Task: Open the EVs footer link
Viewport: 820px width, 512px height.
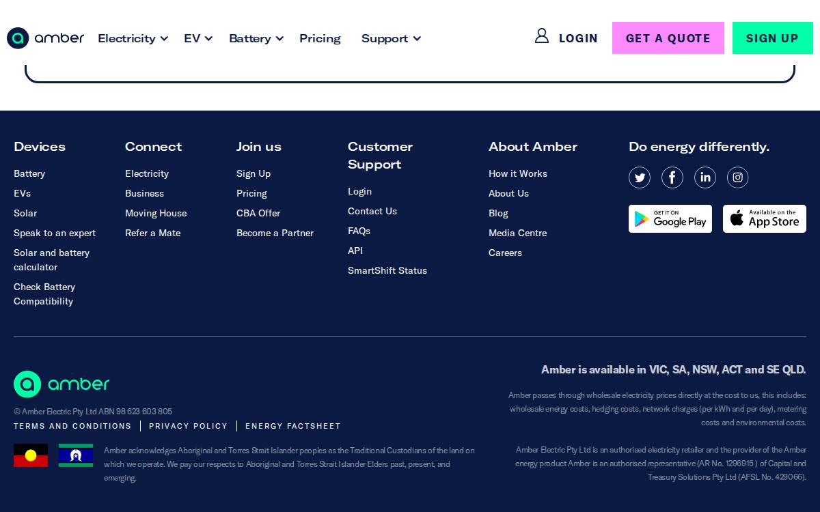Action: pyautogui.click(x=22, y=193)
